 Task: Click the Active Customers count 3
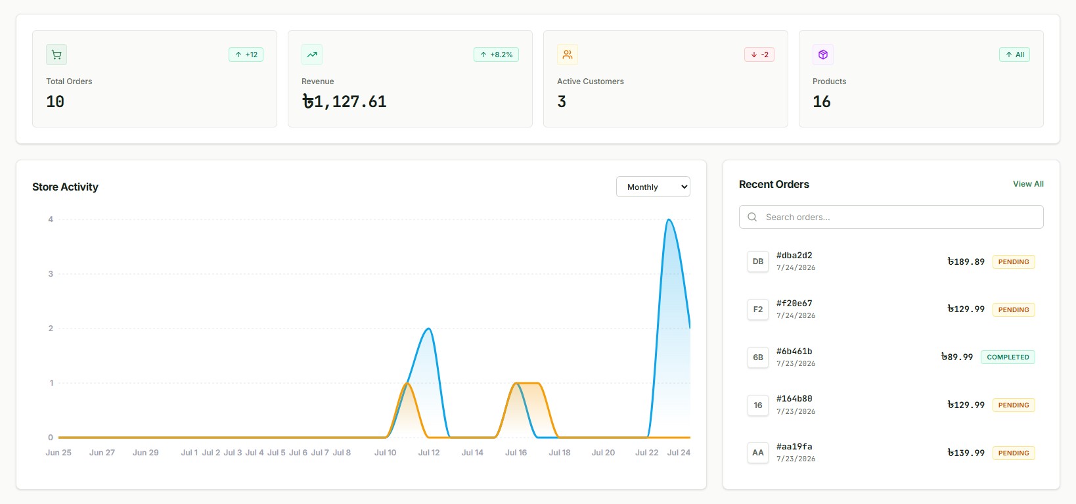point(562,102)
